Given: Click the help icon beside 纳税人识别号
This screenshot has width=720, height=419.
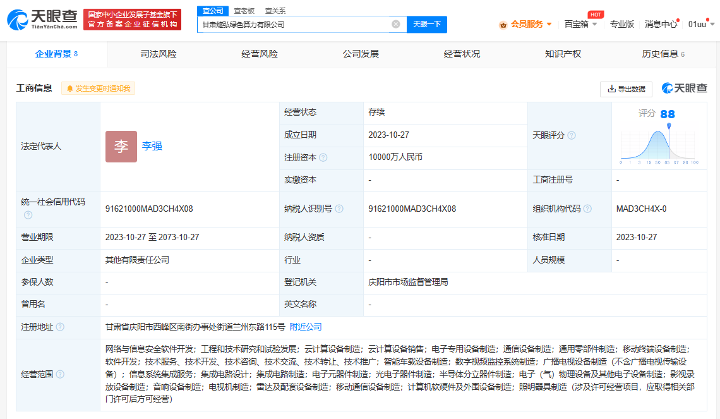Looking at the screenshot, I should pyautogui.click(x=339, y=209).
